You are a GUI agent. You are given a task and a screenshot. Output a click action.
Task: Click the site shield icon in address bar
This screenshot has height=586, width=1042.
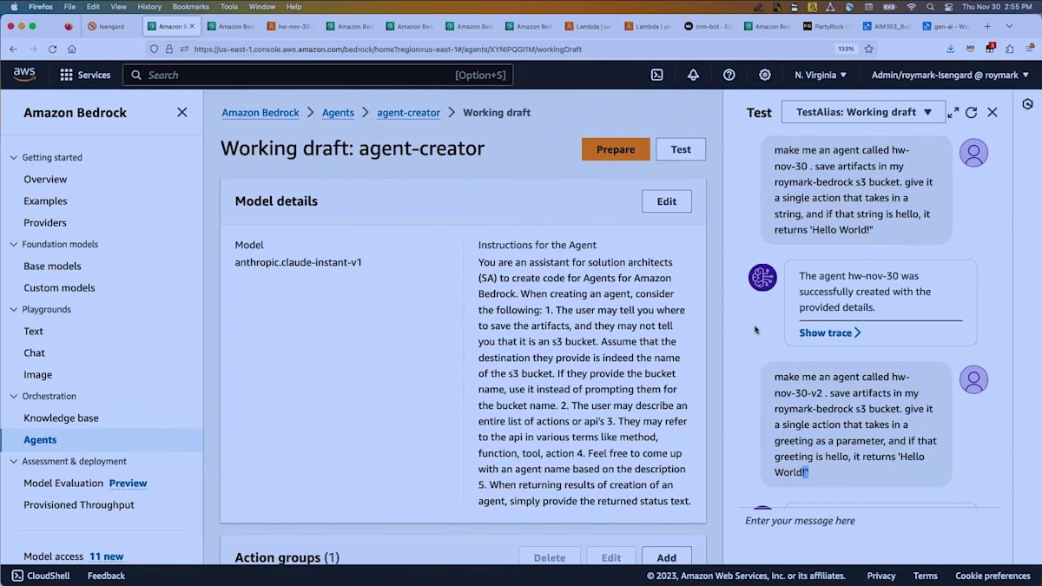coord(155,49)
